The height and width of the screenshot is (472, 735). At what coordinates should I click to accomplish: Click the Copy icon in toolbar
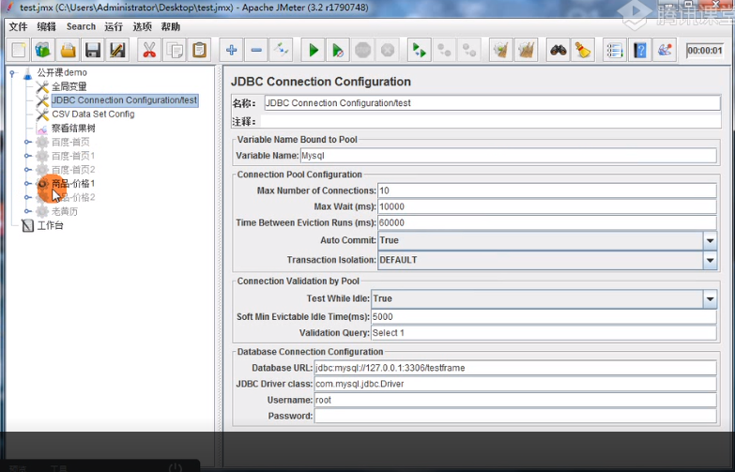175,50
